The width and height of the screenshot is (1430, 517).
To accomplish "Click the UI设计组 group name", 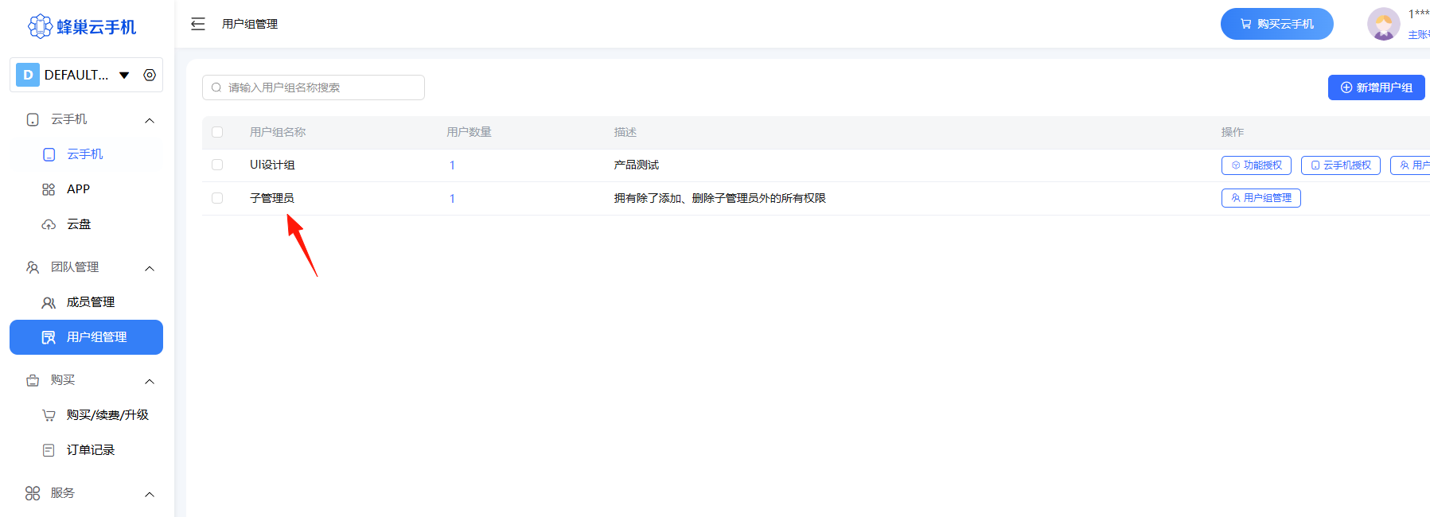I will click(x=272, y=165).
